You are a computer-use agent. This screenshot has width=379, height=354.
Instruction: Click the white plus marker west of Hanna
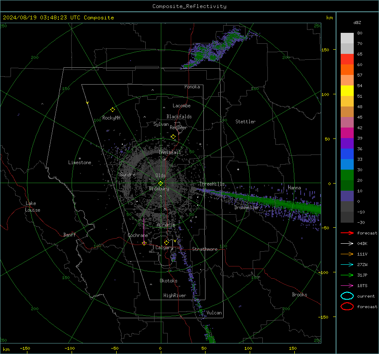[238, 169]
